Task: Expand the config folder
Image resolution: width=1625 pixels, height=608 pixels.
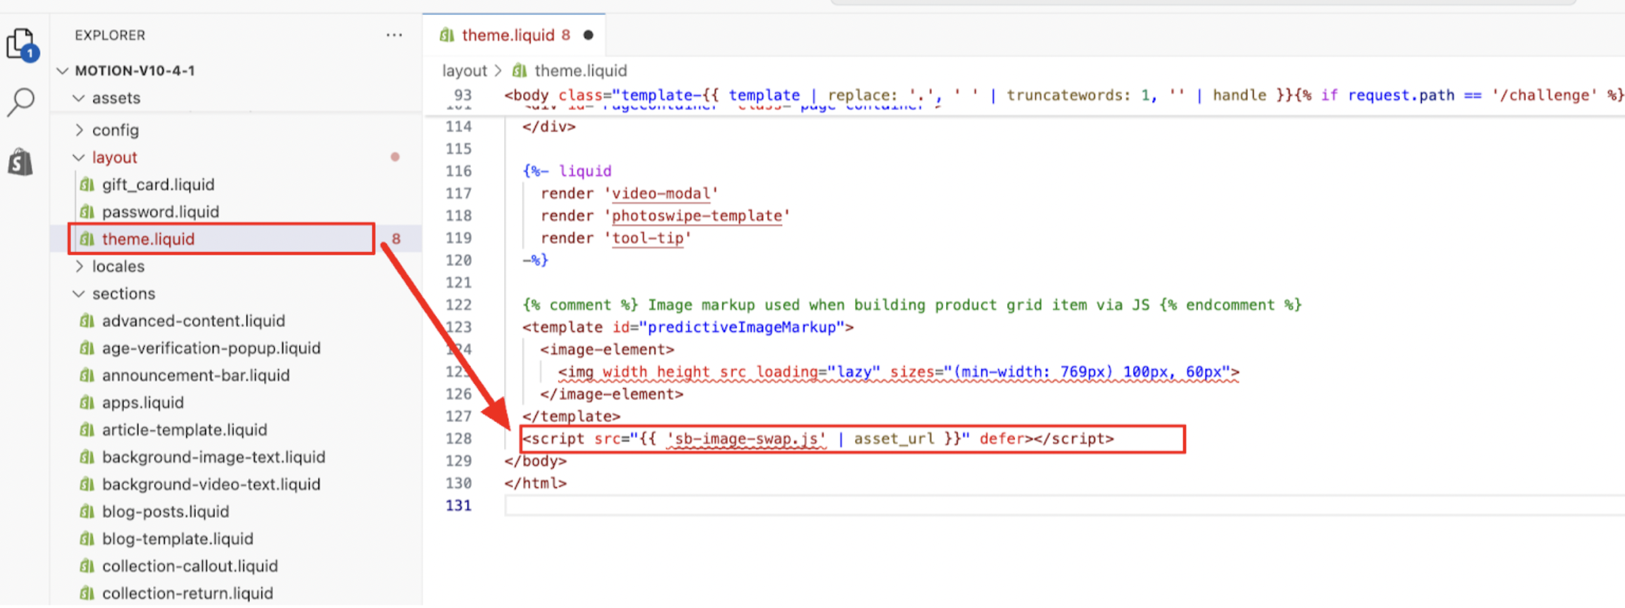Action: pyautogui.click(x=79, y=130)
